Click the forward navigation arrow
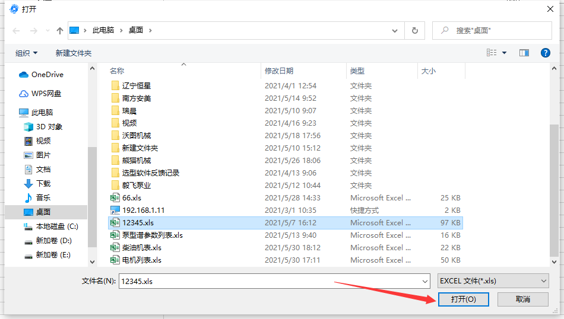 coord(33,31)
